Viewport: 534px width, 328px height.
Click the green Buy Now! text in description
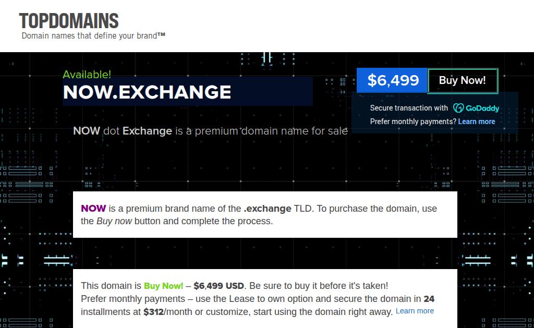click(x=163, y=286)
